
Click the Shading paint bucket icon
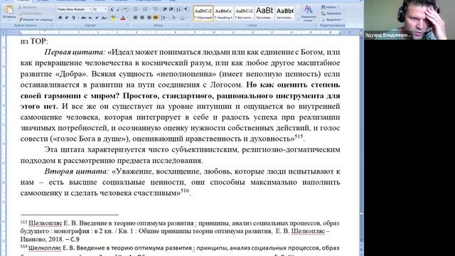point(173,18)
